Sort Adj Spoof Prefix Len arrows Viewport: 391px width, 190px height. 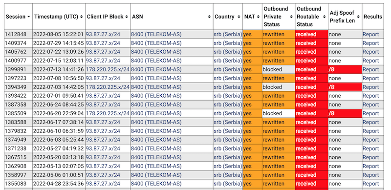pyautogui.click(x=358, y=17)
